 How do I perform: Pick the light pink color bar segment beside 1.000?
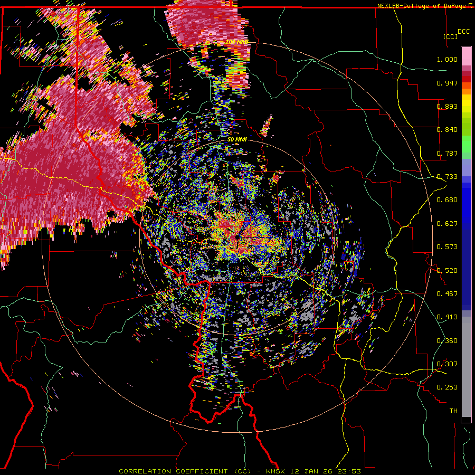tap(466, 56)
